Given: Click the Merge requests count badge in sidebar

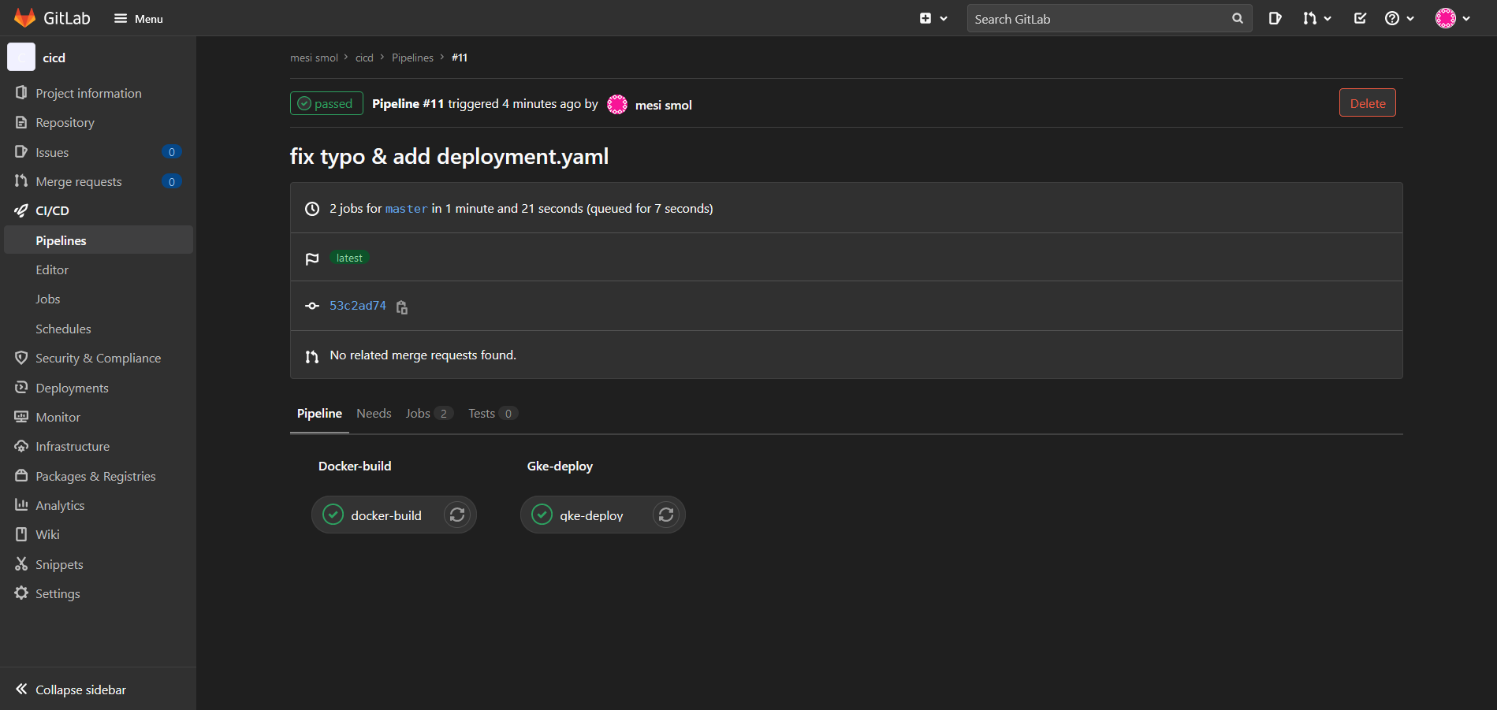Looking at the screenshot, I should (171, 182).
